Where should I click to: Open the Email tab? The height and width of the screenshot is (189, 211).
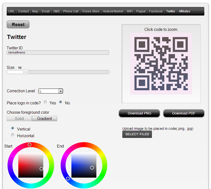click(x=46, y=11)
